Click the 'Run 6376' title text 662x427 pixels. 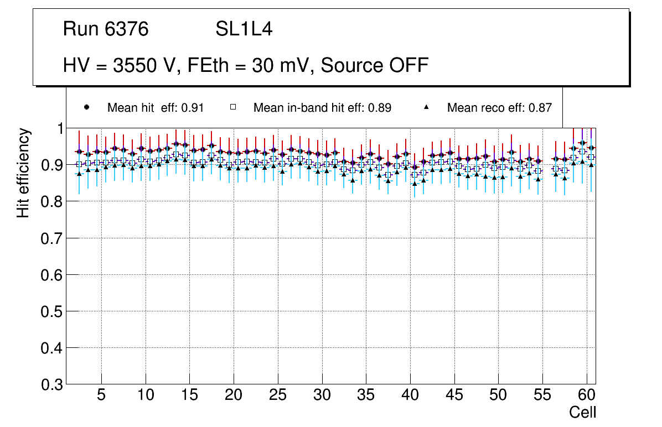[x=106, y=29]
